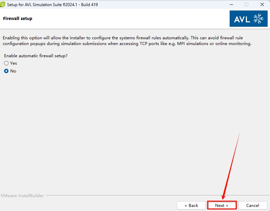The width and height of the screenshot is (270, 211).
Task: Proceed using the "Next >" button
Action: point(221,205)
